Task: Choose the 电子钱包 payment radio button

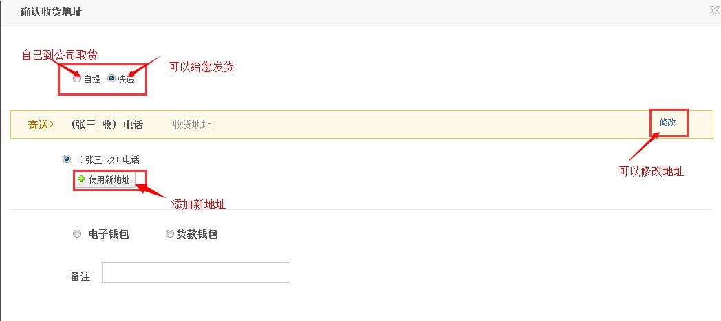Action: [x=77, y=234]
